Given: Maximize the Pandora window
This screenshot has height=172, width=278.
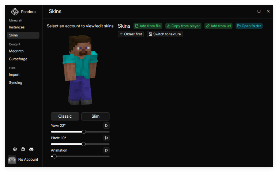Looking at the screenshot, I should 259,11.
